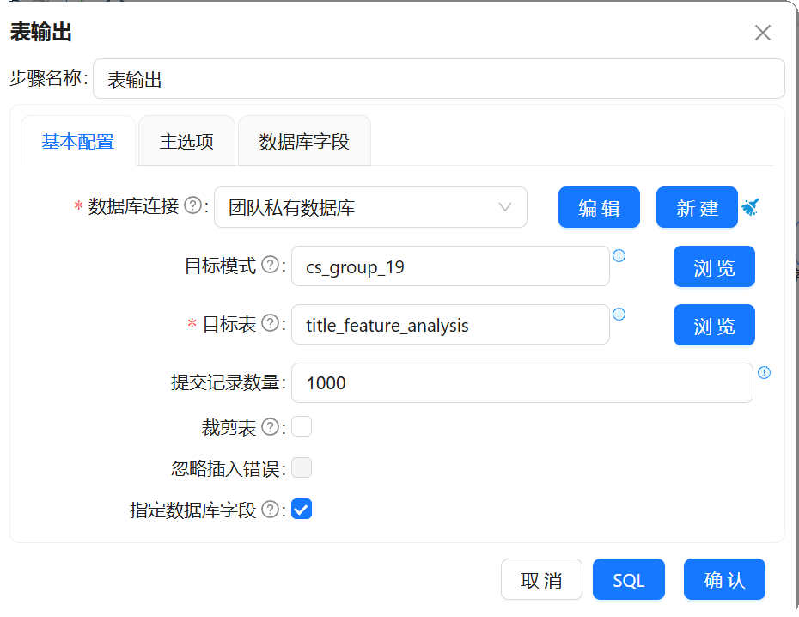Viewport: 799px width, 617px height.
Task: Click help icon next to 目标模式 label
Action: tap(270, 265)
